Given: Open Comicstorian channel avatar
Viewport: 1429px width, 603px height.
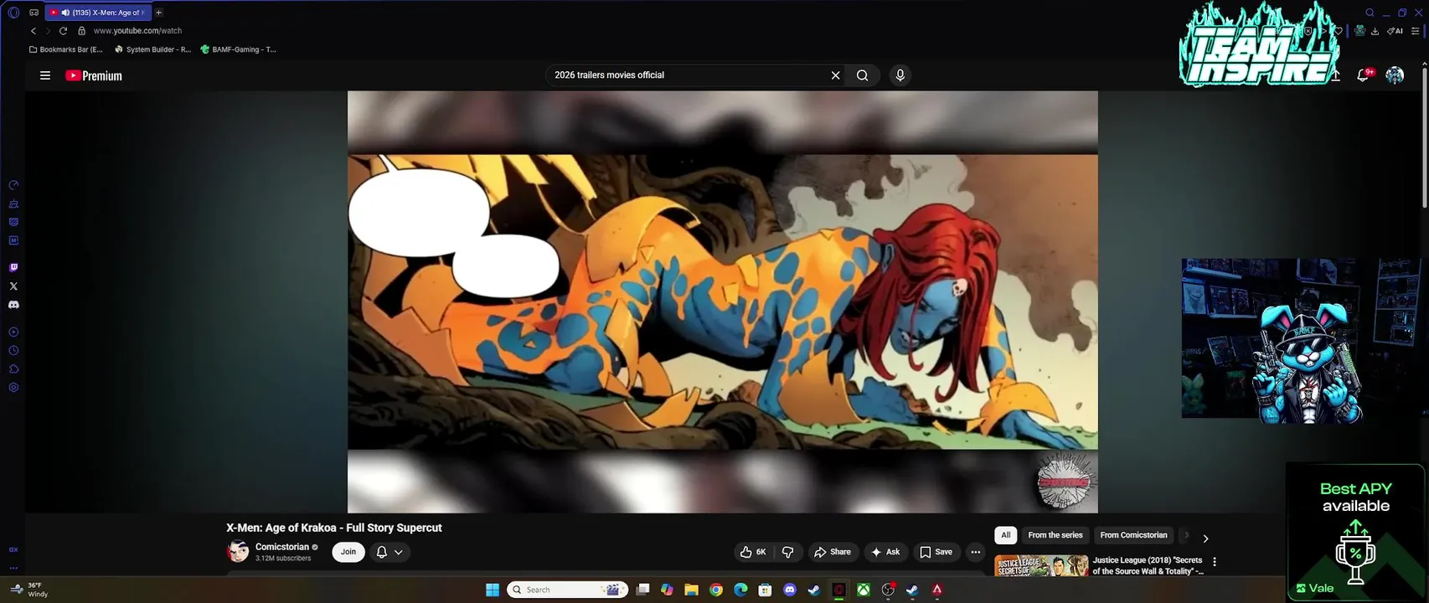Looking at the screenshot, I should (238, 551).
